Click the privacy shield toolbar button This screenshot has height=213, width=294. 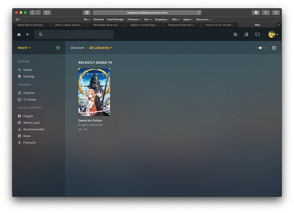pyautogui.click(x=87, y=12)
